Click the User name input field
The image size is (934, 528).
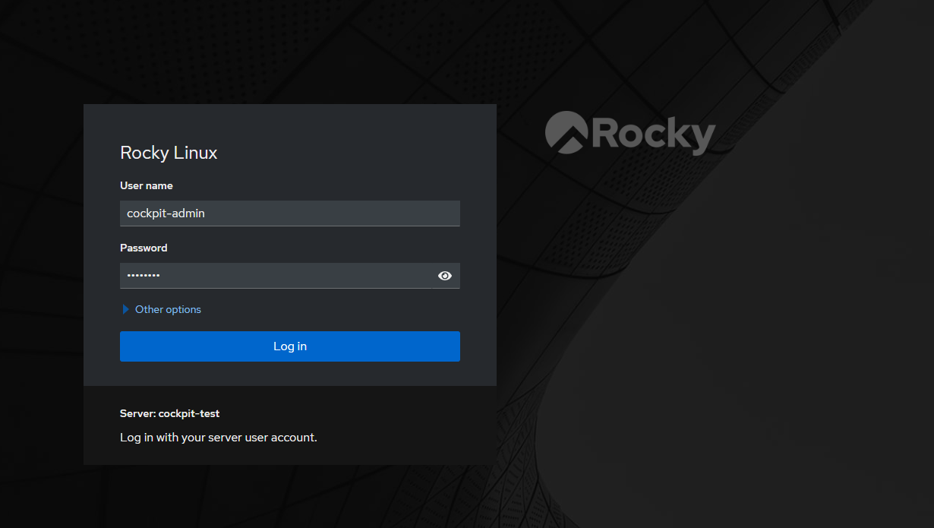(289, 213)
